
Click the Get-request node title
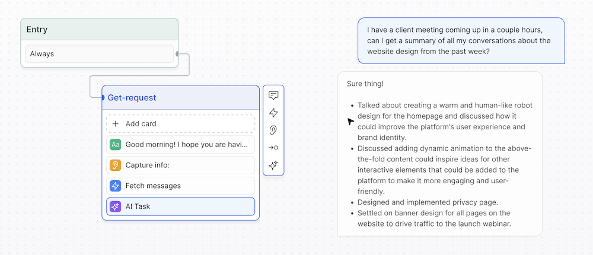[x=132, y=97]
